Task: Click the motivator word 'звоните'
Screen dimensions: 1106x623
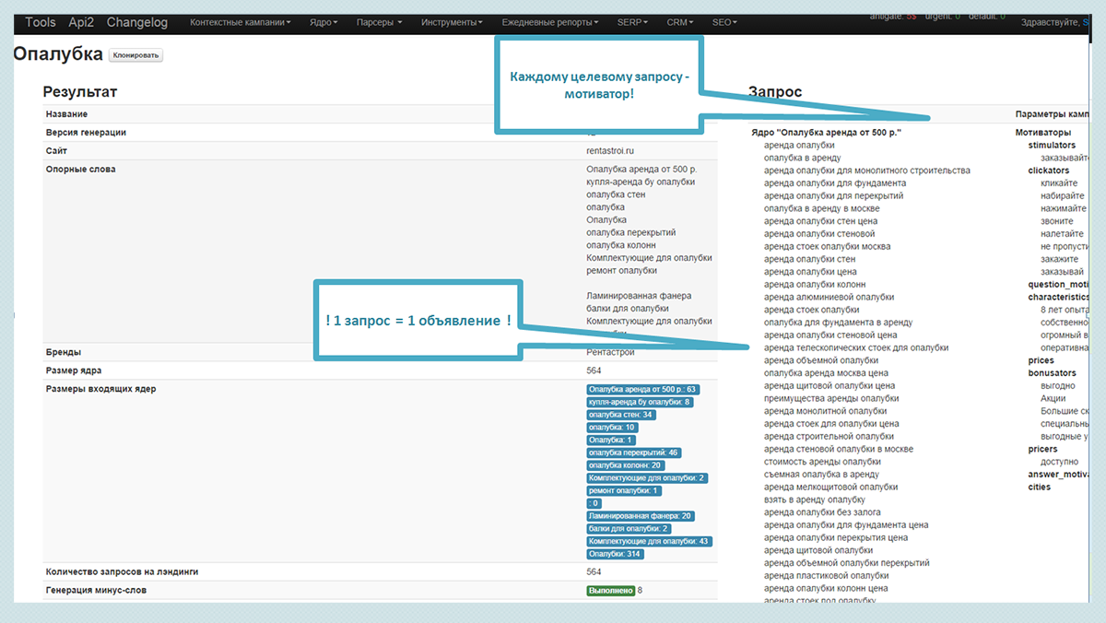Action: click(1057, 221)
